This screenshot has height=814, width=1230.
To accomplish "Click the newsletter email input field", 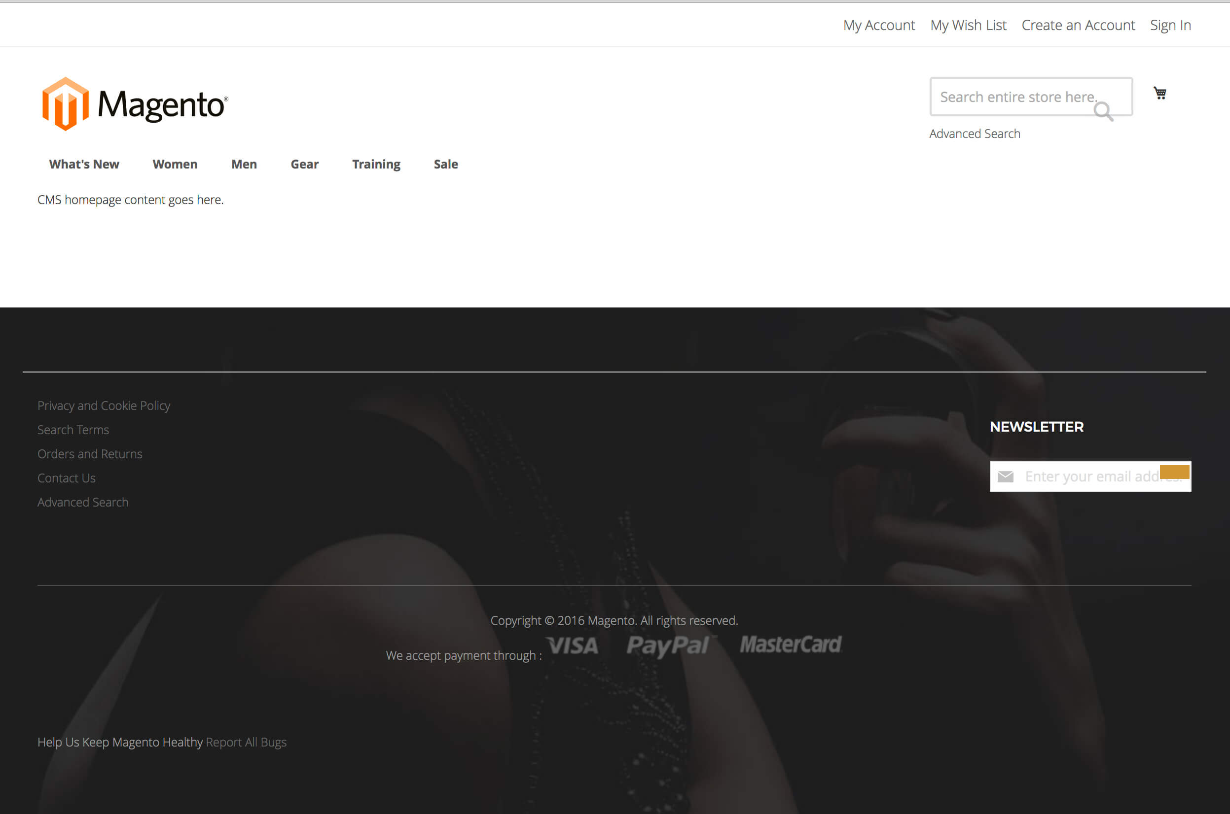I will (x=1087, y=475).
